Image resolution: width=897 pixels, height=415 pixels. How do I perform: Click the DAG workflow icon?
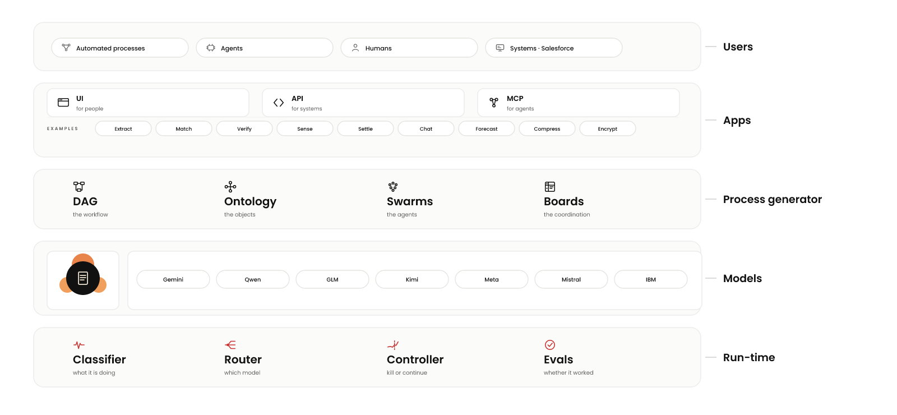coord(79,186)
